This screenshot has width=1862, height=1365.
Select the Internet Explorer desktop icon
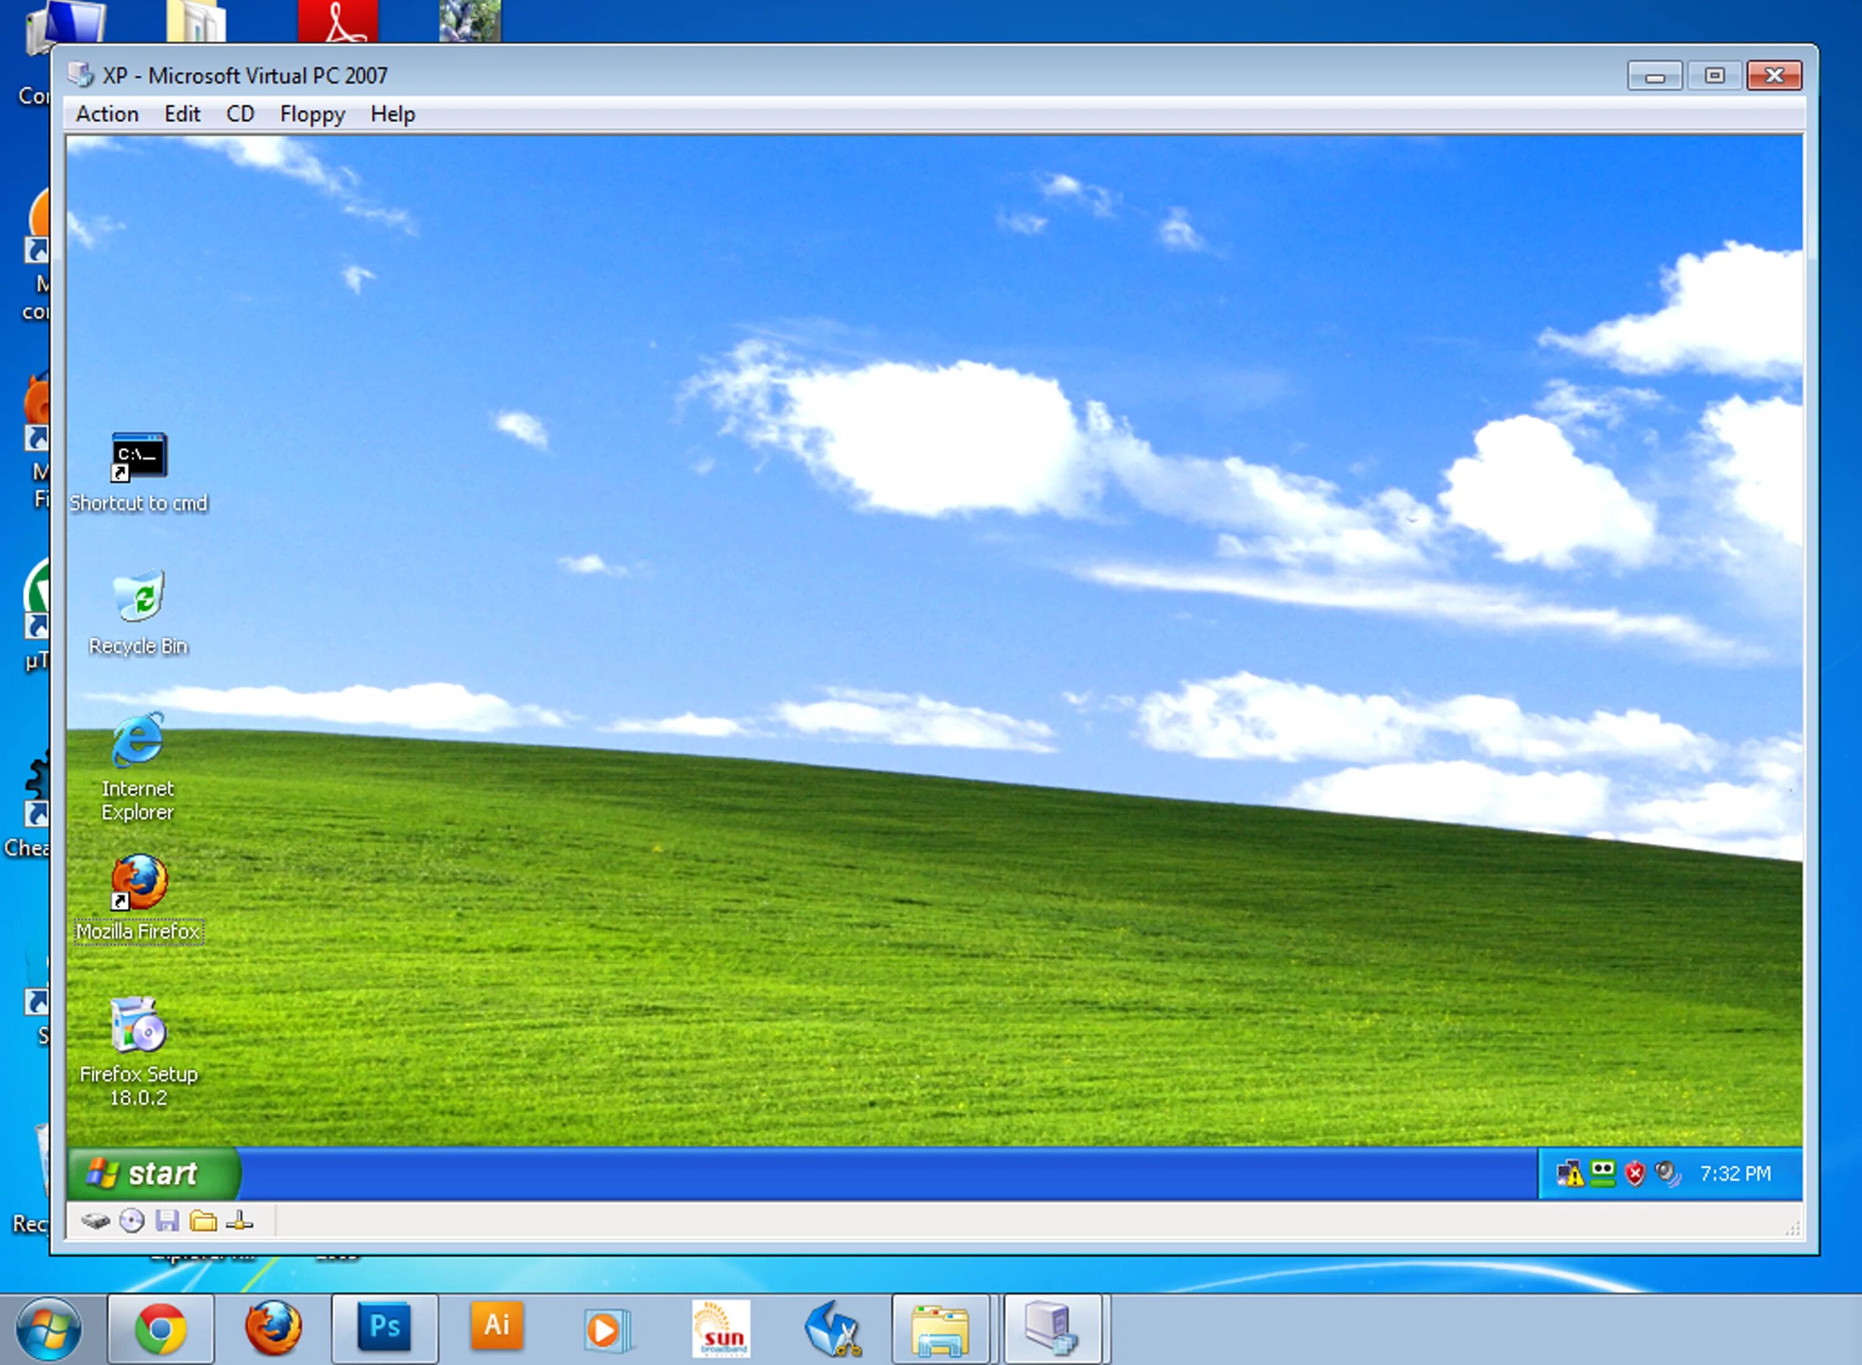pos(138,767)
